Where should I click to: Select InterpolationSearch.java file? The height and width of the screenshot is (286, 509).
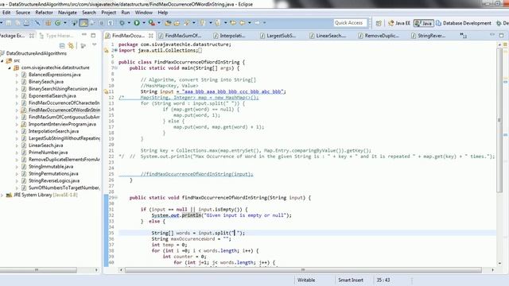pyautogui.click(x=53, y=131)
